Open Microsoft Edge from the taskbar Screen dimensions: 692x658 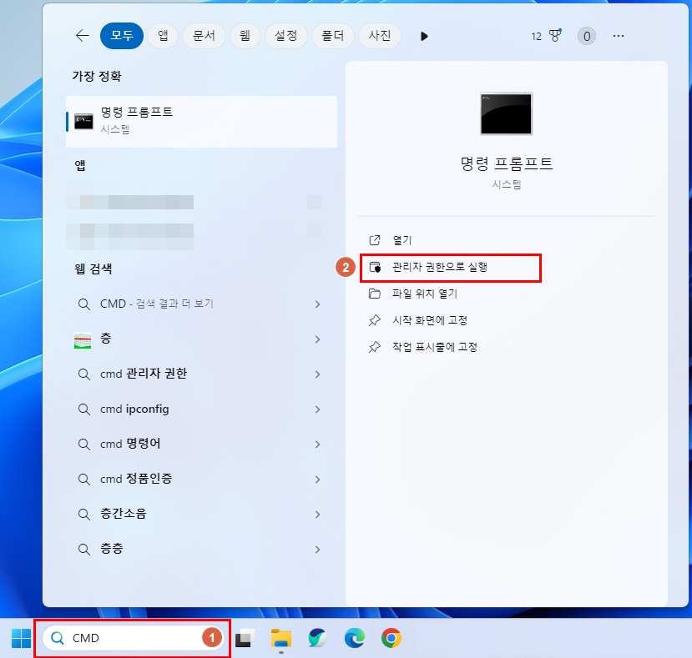point(355,637)
